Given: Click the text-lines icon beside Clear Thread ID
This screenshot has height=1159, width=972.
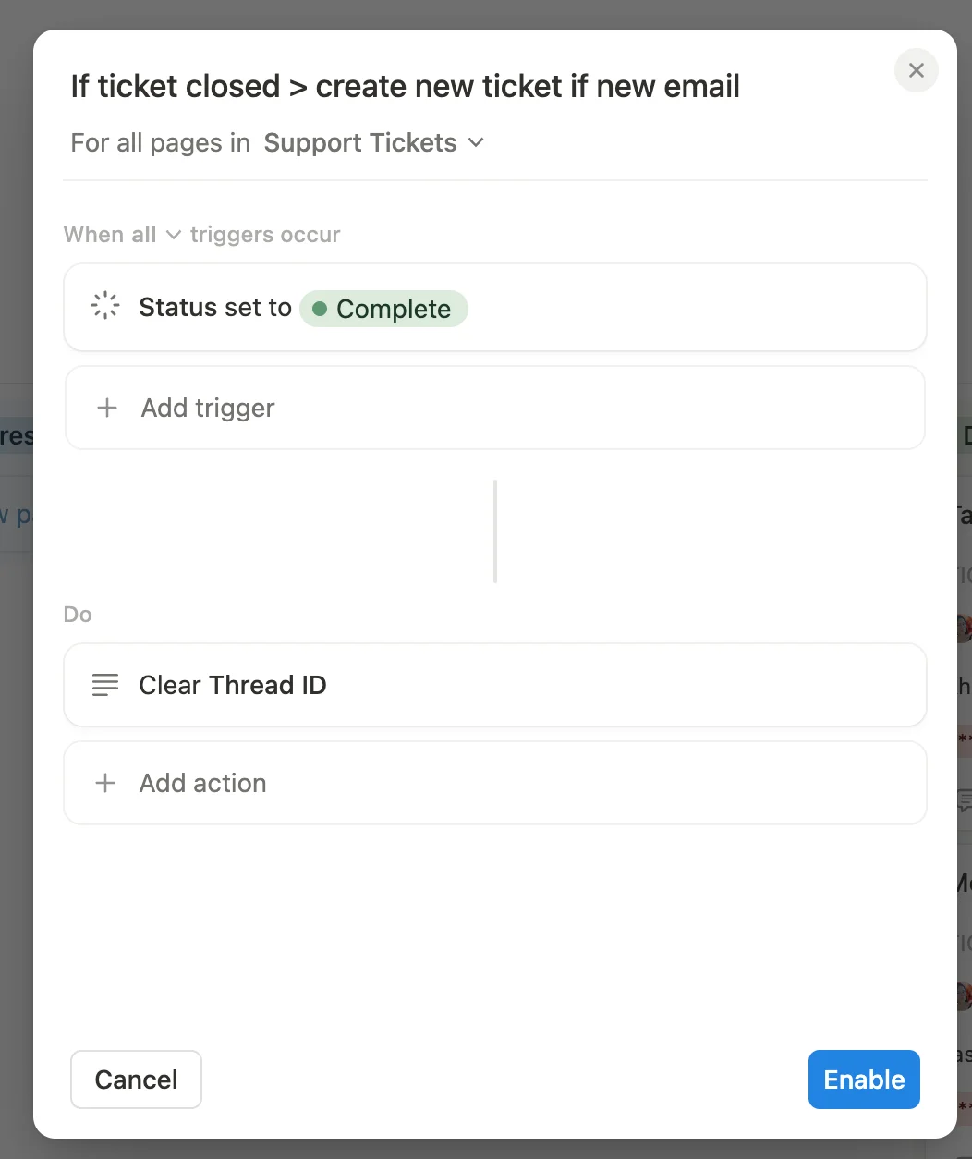Looking at the screenshot, I should coord(105,685).
